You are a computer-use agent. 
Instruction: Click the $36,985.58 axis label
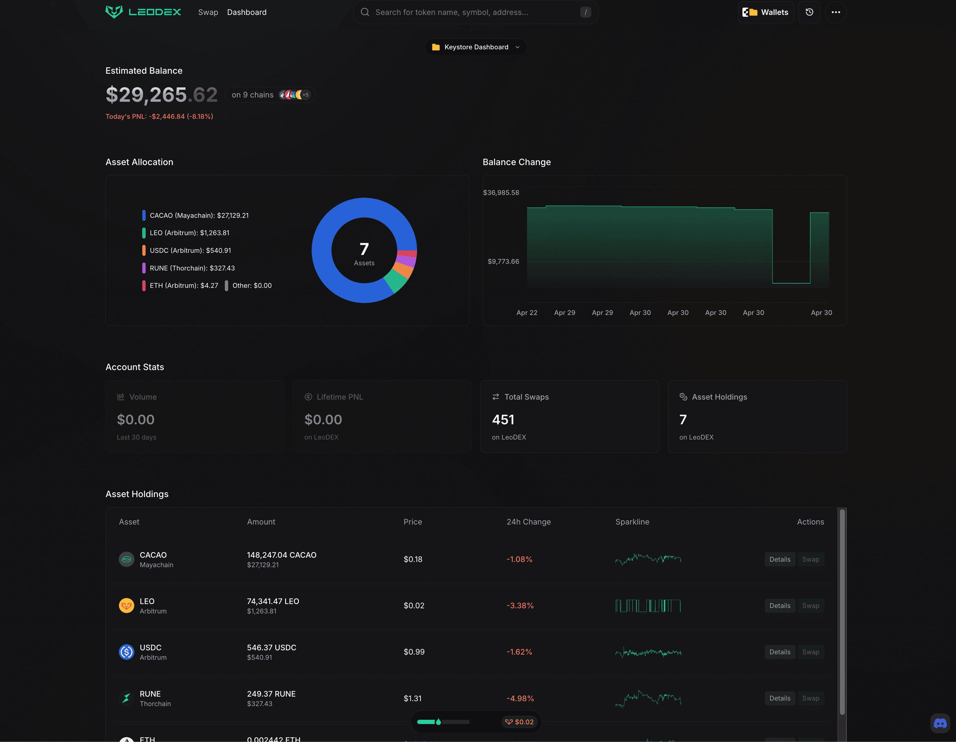coord(501,193)
